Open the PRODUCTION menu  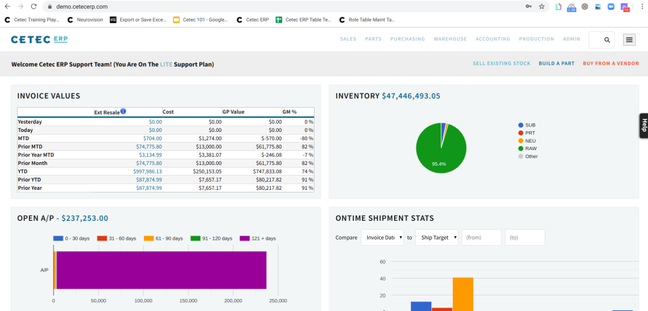[x=537, y=39]
